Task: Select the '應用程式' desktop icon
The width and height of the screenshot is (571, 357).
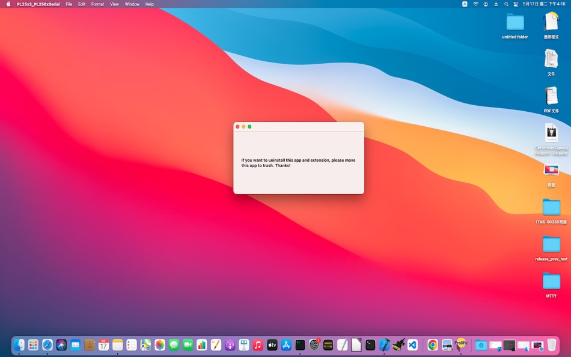Action: [551, 22]
